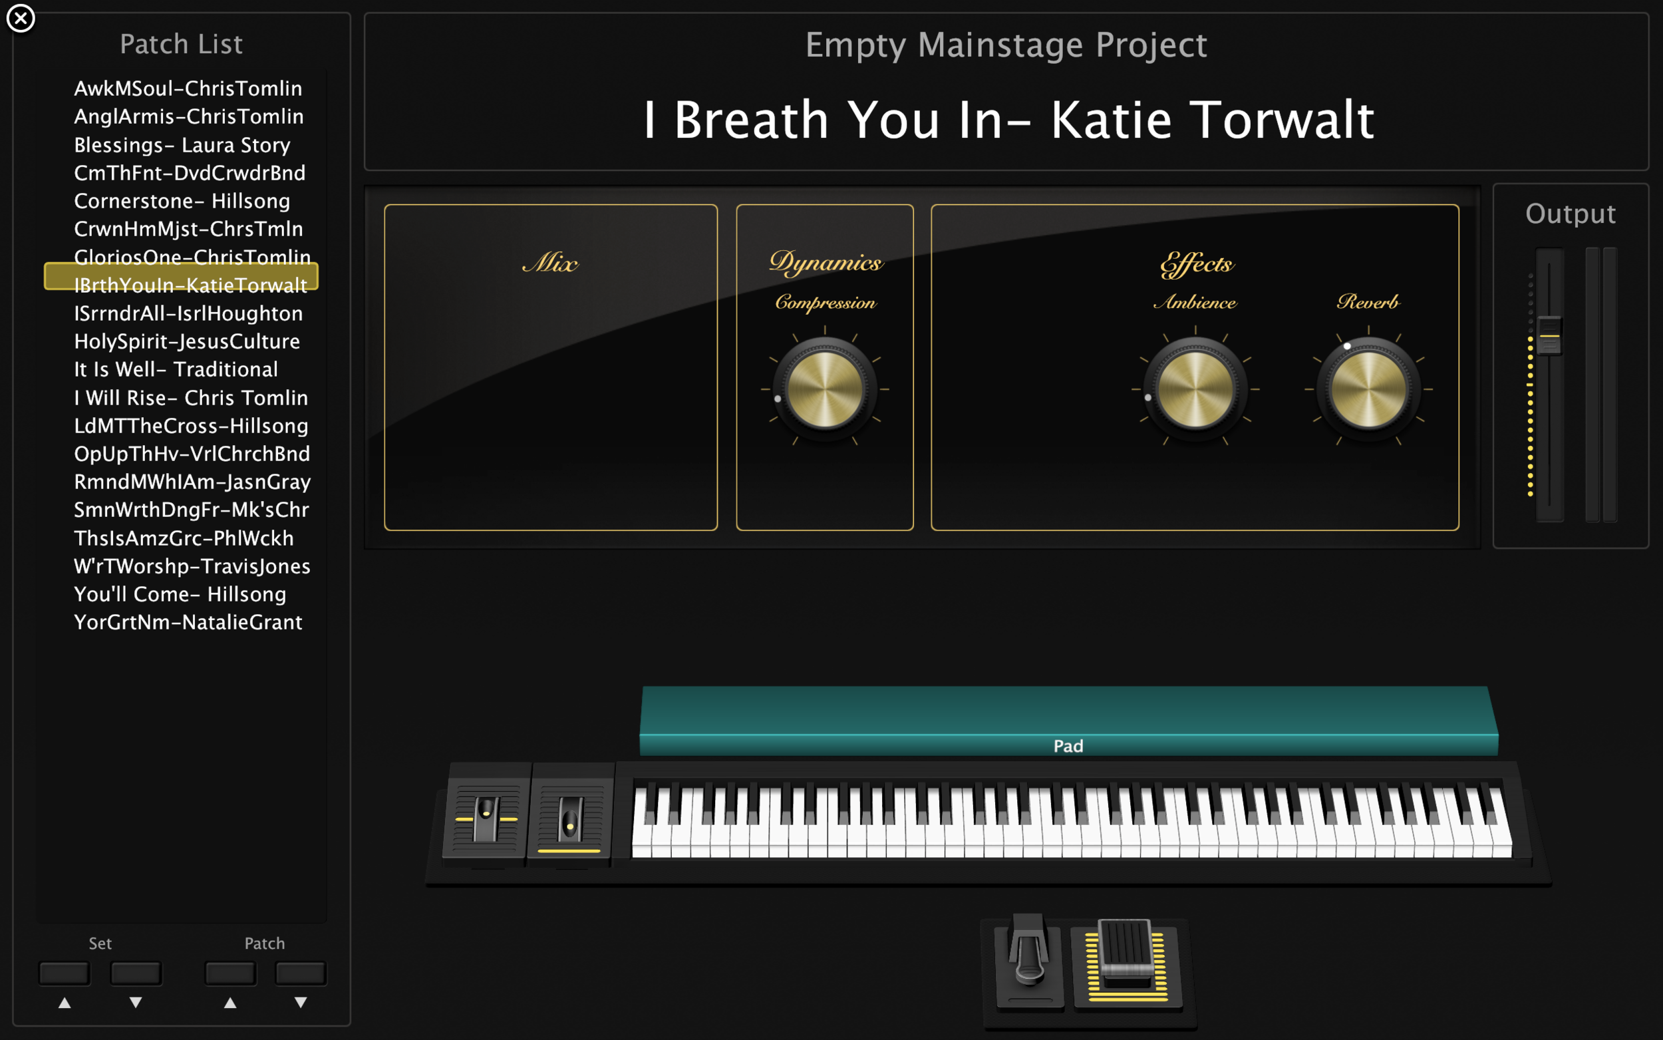Select RmndMWhIAm-JasnGray patch
Image resolution: width=1663 pixels, height=1040 pixels.
[x=192, y=482]
